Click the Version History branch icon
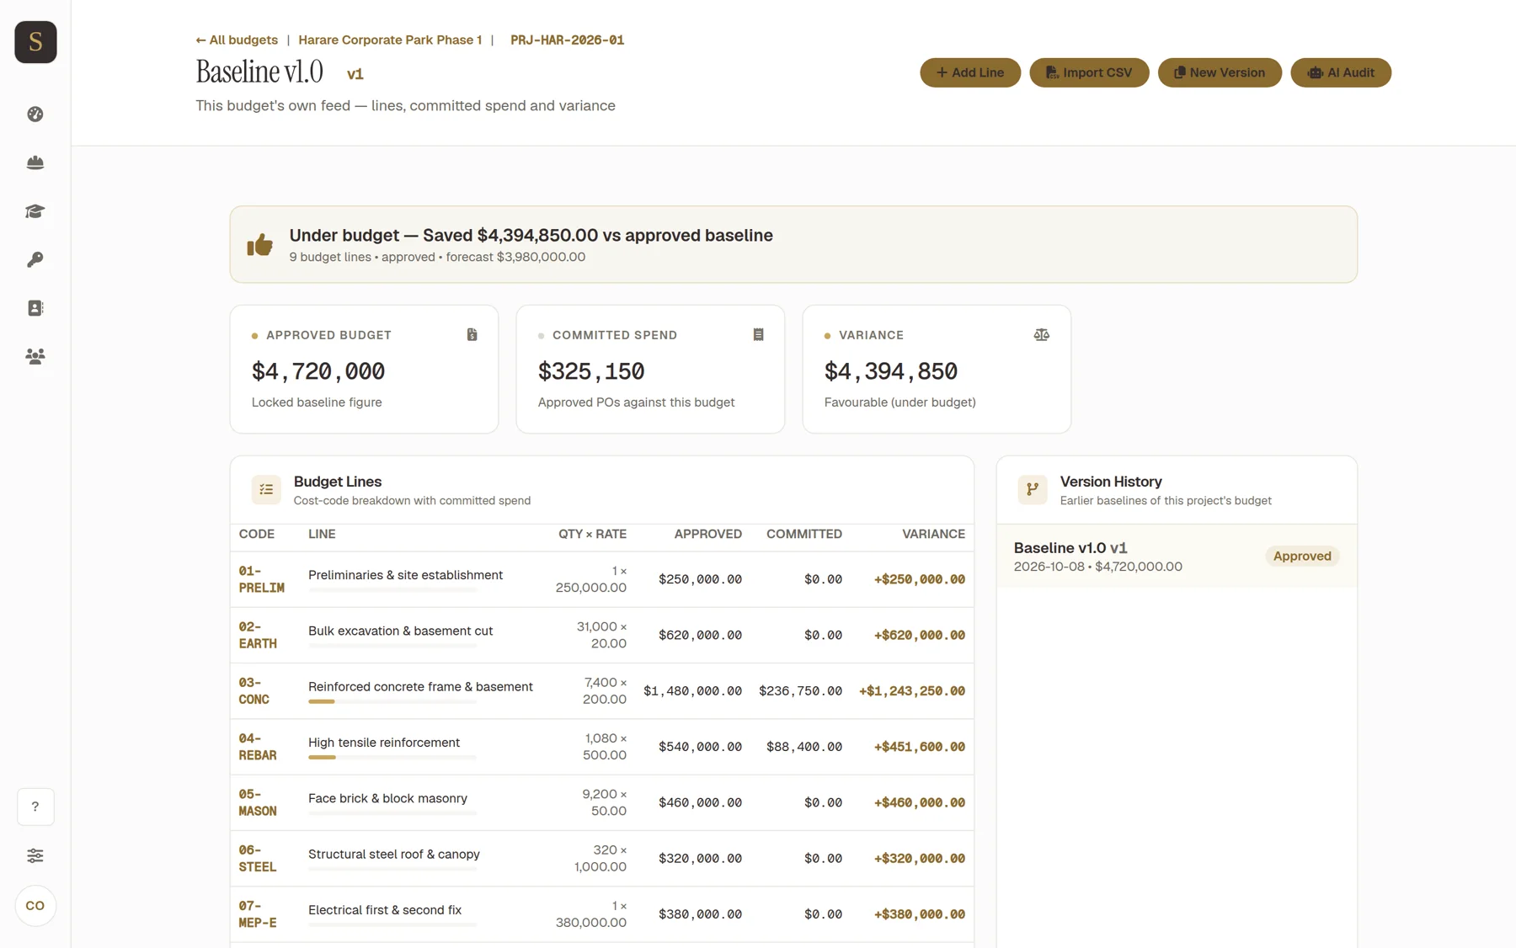Viewport: 1516px width, 948px height. click(x=1033, y=489)
